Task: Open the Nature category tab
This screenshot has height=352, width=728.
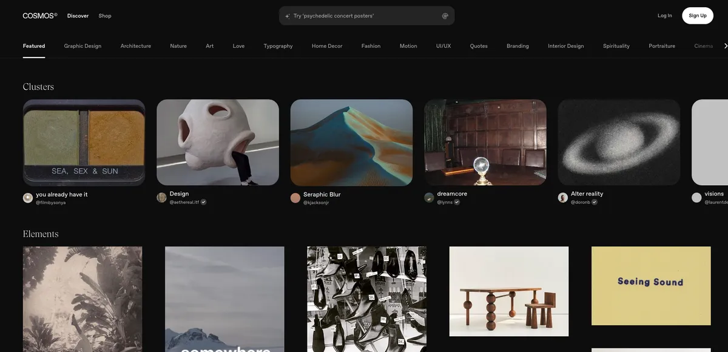Action: click(178, 46)
